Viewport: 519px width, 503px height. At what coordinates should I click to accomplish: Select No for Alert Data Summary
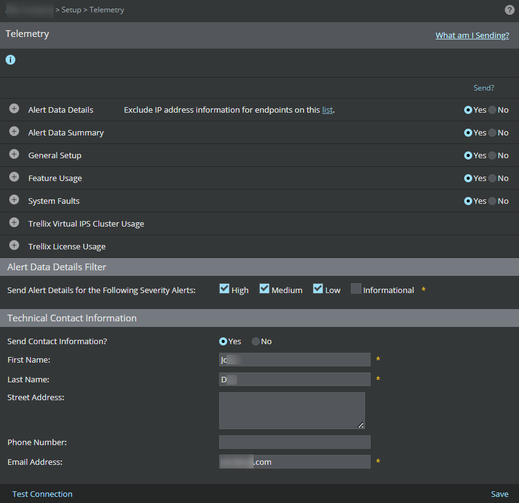click(x=492, y=133)
